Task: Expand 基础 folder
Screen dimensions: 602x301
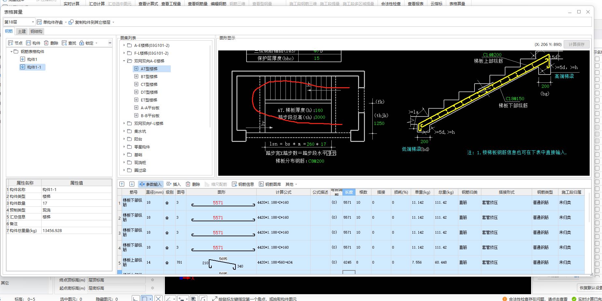Action: pos(124,155)
